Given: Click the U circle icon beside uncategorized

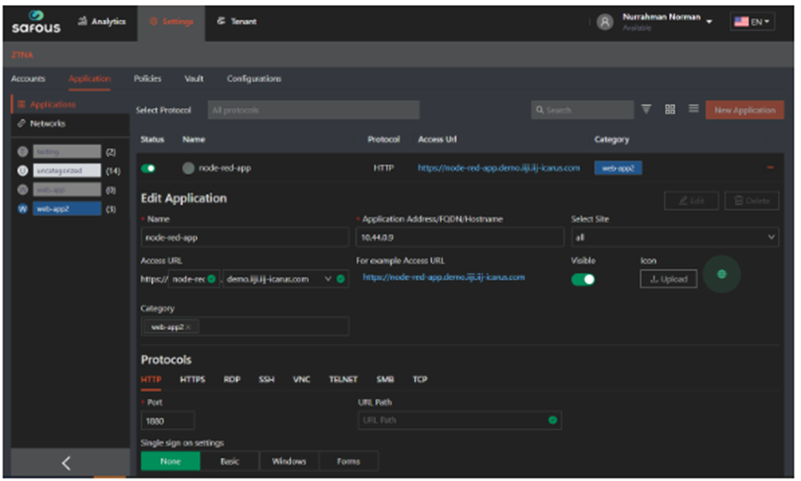Looking at the screenshot, I should (22, 171).
